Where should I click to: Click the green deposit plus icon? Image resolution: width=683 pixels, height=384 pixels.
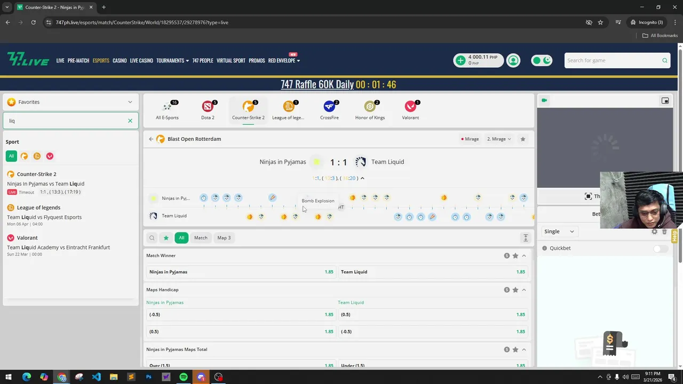pyautogui.click(x=460, y=60)
